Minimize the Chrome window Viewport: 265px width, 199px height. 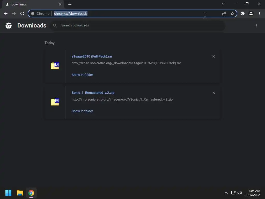point(235,4)
